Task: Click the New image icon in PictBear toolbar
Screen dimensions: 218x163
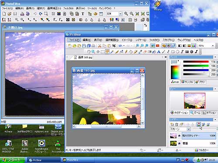Action: [70, 46]
